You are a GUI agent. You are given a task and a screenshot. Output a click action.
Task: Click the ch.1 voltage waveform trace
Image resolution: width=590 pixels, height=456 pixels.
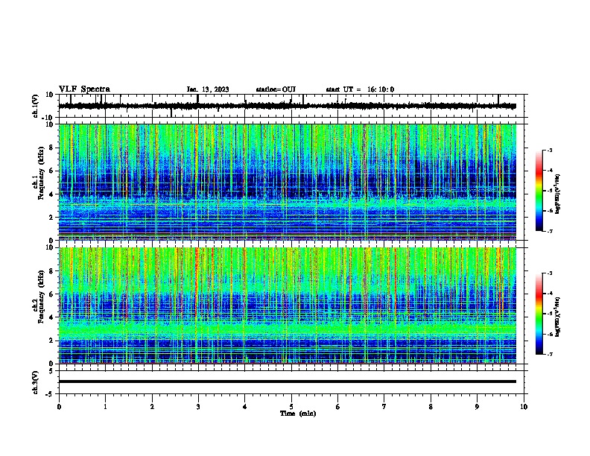pyautogui.click(x=287, y=106)
